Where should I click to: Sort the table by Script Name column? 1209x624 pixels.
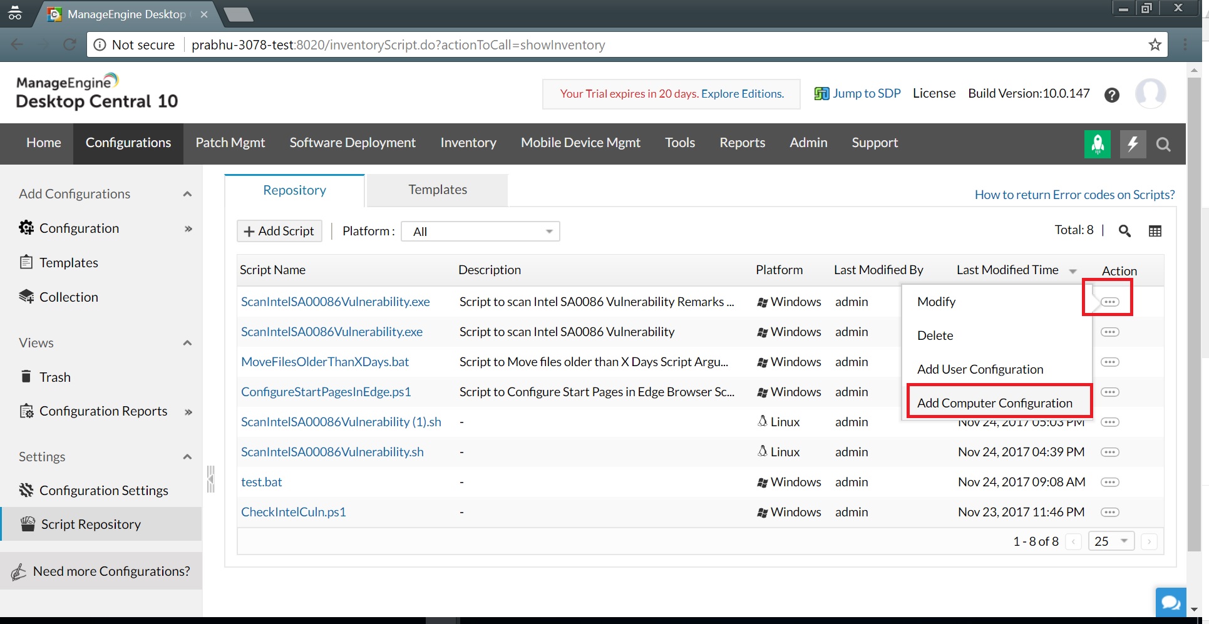272,270
